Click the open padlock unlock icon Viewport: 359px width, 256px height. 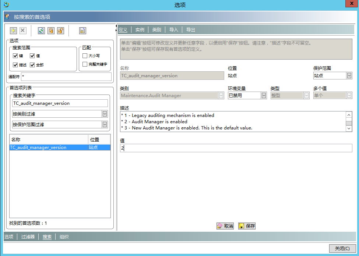click(x=60, y=31)
